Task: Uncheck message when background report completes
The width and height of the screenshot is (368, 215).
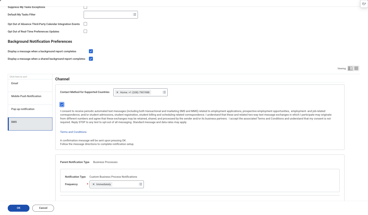Action: (x=91, y=51)
